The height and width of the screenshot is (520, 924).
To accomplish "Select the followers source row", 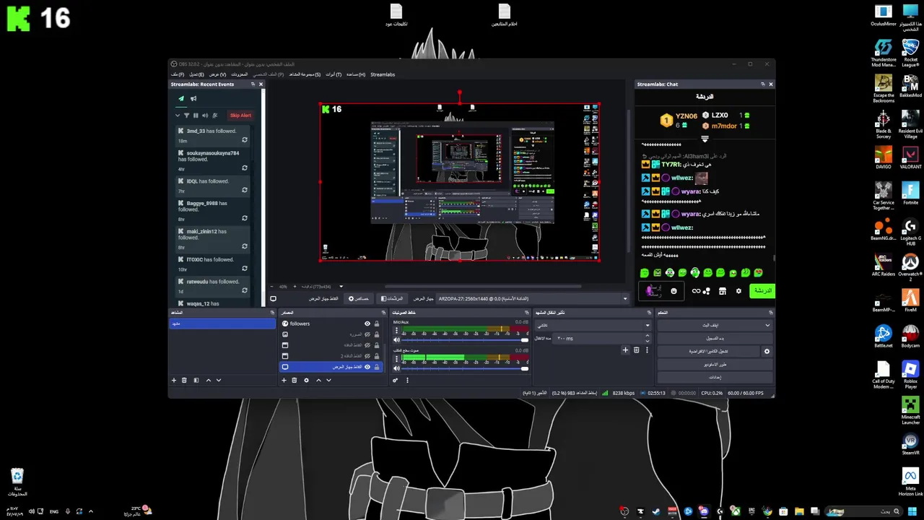I will click(x=331, y=324).
